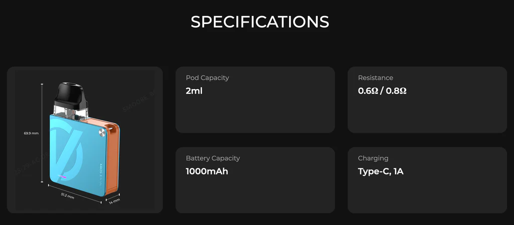Select the Charging specification card
The height and width of the screenshot is (225, 514).
pyautogui.click(x=427, y=180)
